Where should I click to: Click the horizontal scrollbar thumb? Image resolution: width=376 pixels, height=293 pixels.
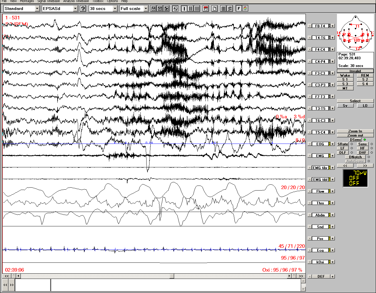point(172,276)
